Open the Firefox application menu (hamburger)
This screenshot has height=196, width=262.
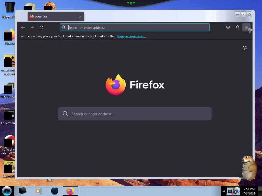click(246, 27)
